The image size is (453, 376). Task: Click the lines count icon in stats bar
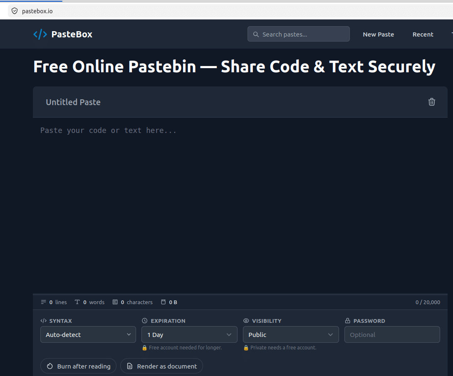pos(43,302)
